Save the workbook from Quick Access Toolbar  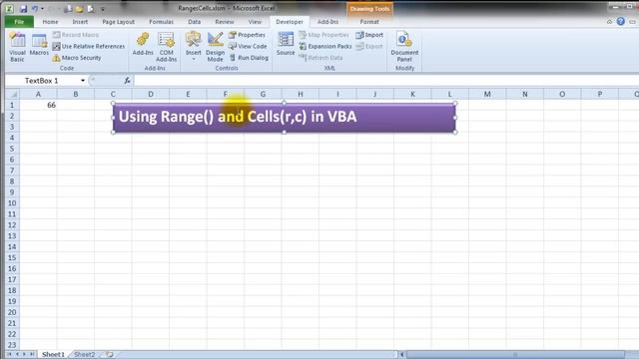[x=23, y=9]
